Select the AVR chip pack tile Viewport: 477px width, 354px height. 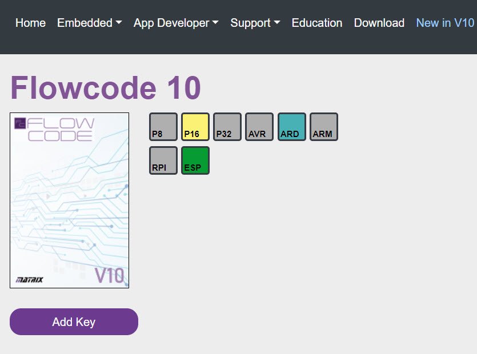point(259,127)
